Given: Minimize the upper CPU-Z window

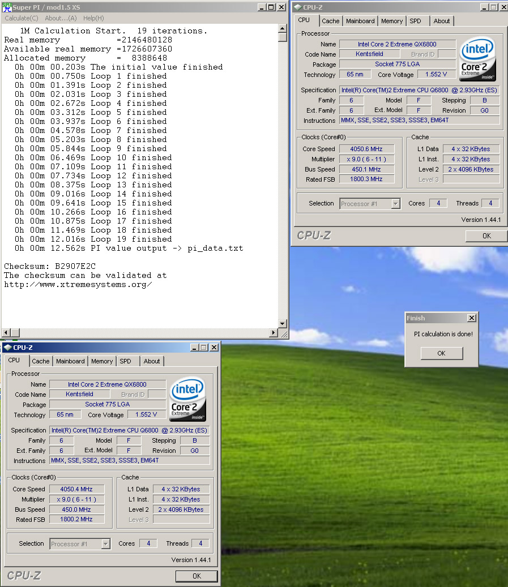Looking at the screenshot, I should coord(484,7).
